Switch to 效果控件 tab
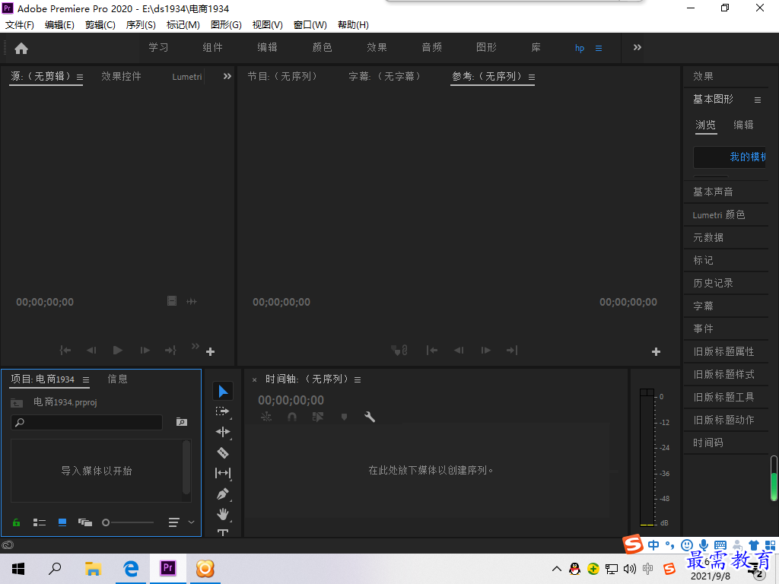Screen dimensions: 779x584 [x=121, y=77]
